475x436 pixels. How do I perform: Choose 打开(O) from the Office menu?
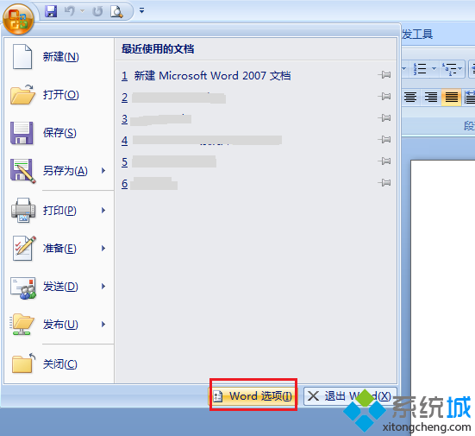59,95
